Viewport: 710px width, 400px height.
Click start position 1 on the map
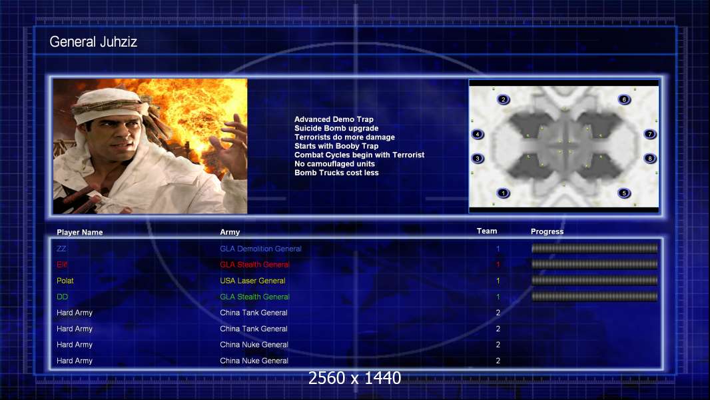(504, 193)
